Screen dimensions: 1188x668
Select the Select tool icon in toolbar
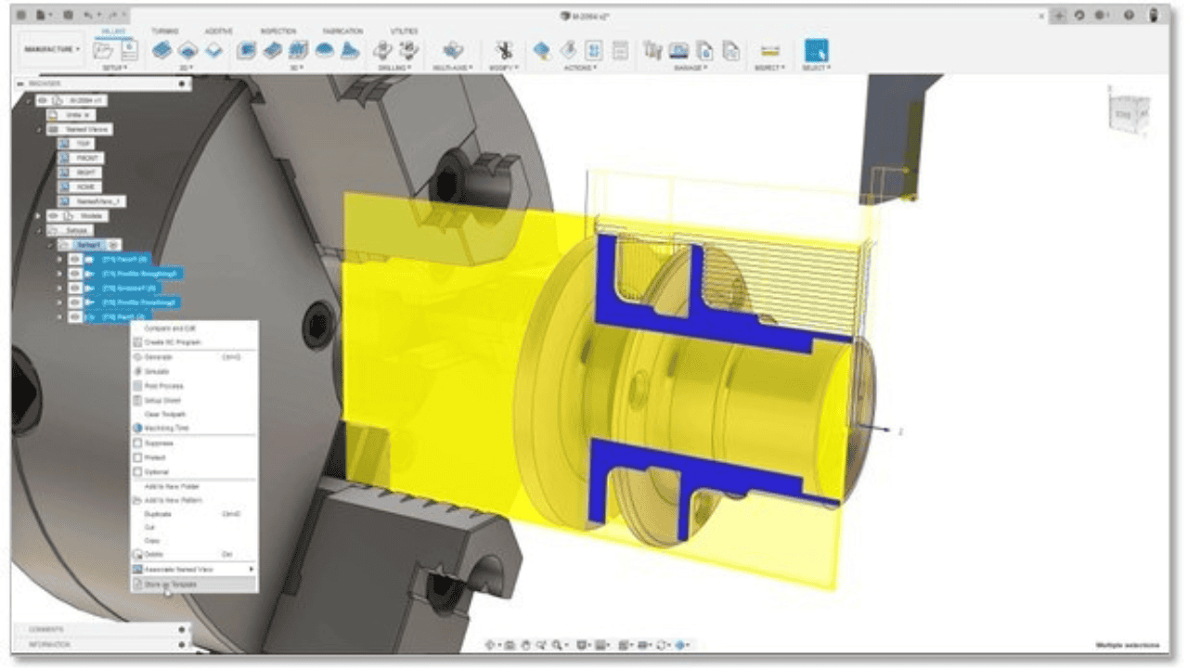pyautogui.click(x=816, y=50)
